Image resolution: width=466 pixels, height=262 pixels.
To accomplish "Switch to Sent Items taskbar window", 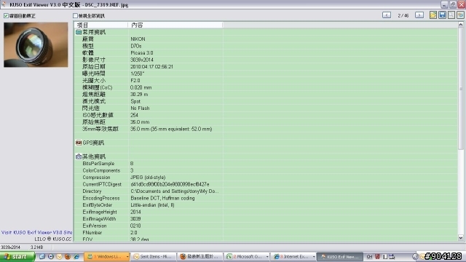I will click(153, 257).
